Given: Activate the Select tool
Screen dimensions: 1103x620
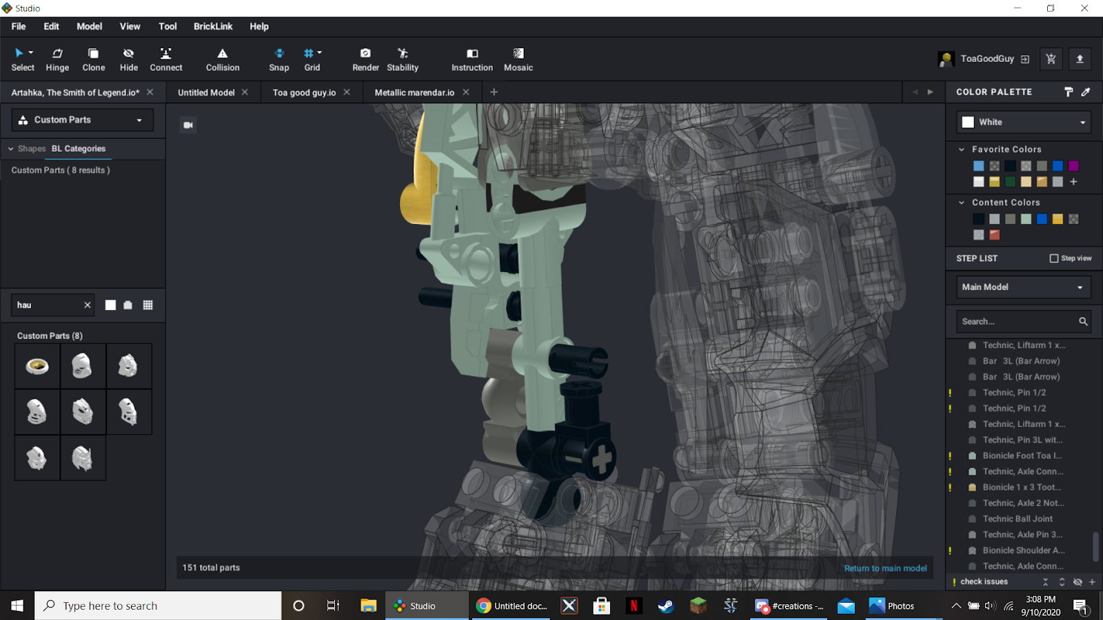Looking at the screenshot, I should [22, 59].
